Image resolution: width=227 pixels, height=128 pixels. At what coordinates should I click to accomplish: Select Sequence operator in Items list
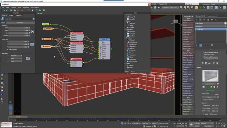point(131,47)
